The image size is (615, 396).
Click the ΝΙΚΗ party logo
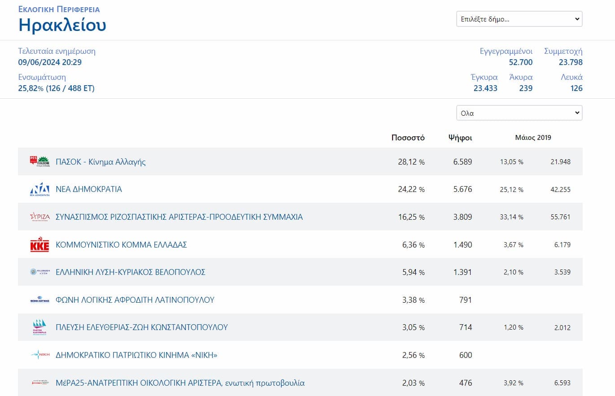click(x=39, y=355)
